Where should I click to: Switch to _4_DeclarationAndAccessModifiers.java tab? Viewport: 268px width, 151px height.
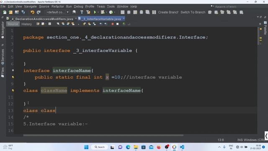click(41, 19)
